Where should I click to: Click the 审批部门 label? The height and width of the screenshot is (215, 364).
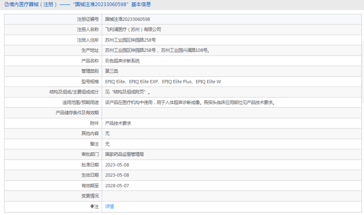click(90, 154)
